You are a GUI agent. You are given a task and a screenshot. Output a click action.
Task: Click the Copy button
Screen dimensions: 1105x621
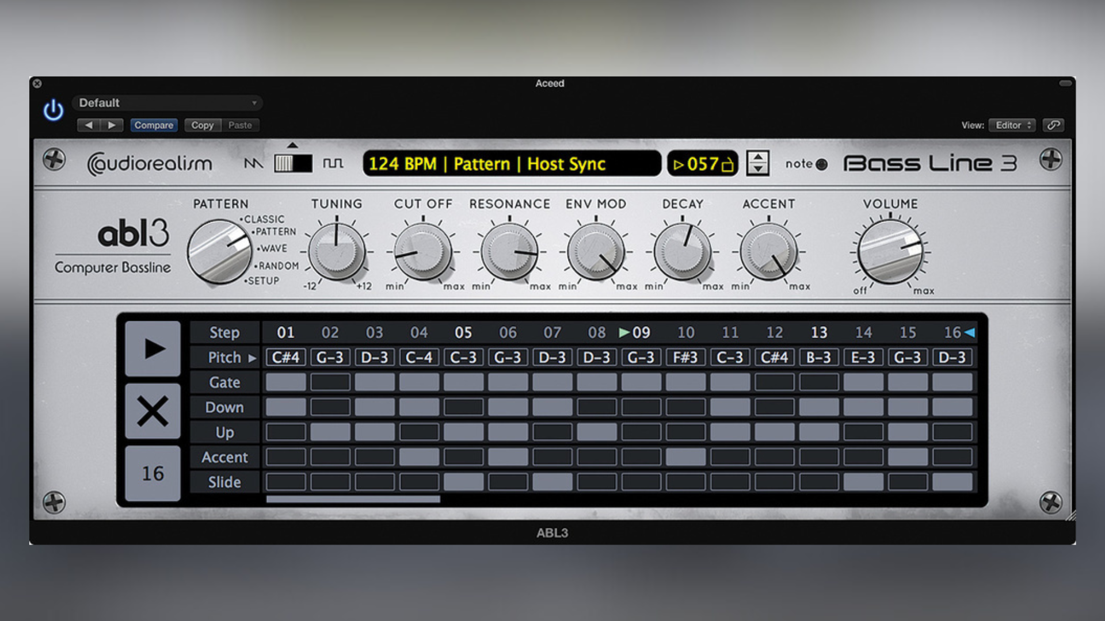point(202,125)
